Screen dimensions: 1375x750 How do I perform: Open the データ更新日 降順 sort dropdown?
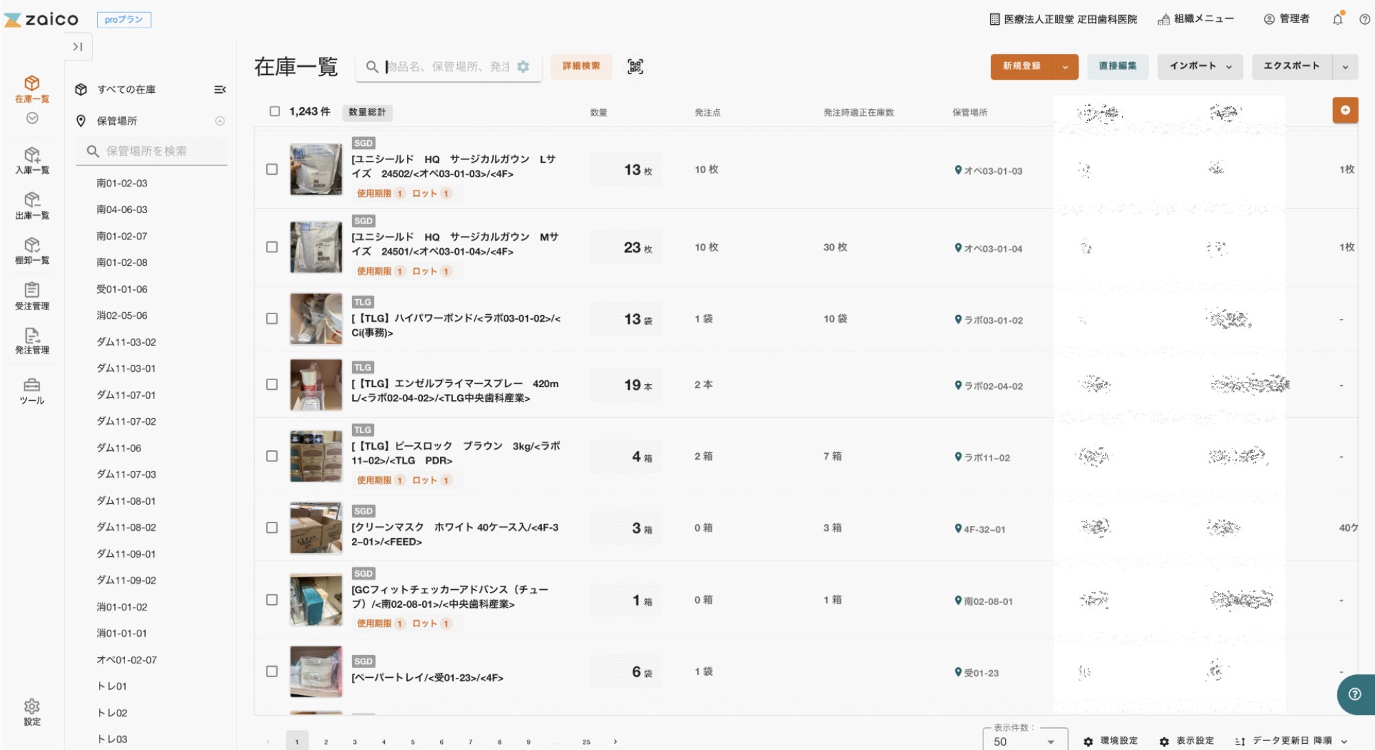[x=1291, y=741]
